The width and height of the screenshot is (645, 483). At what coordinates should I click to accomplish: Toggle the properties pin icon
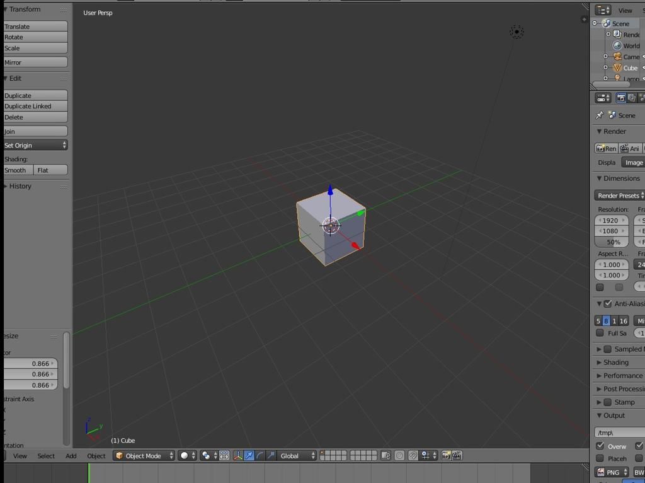pos(600,115)
